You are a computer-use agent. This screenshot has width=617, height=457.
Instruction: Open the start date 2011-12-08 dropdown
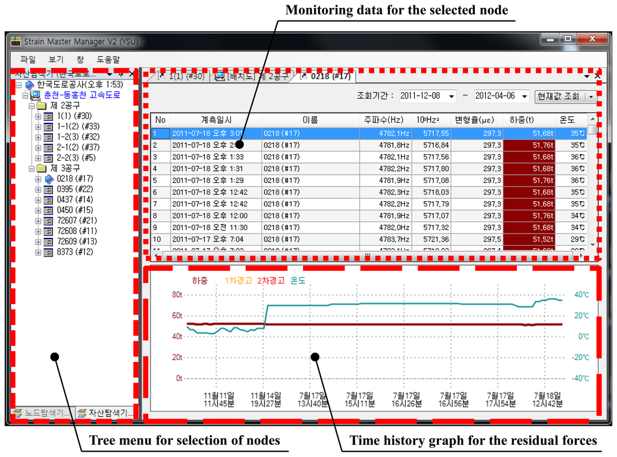(x=451, y=96)
